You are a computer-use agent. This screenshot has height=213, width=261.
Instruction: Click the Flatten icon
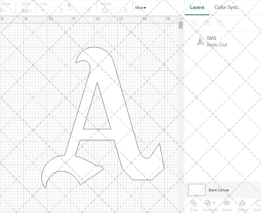click(x=242, y=203)
